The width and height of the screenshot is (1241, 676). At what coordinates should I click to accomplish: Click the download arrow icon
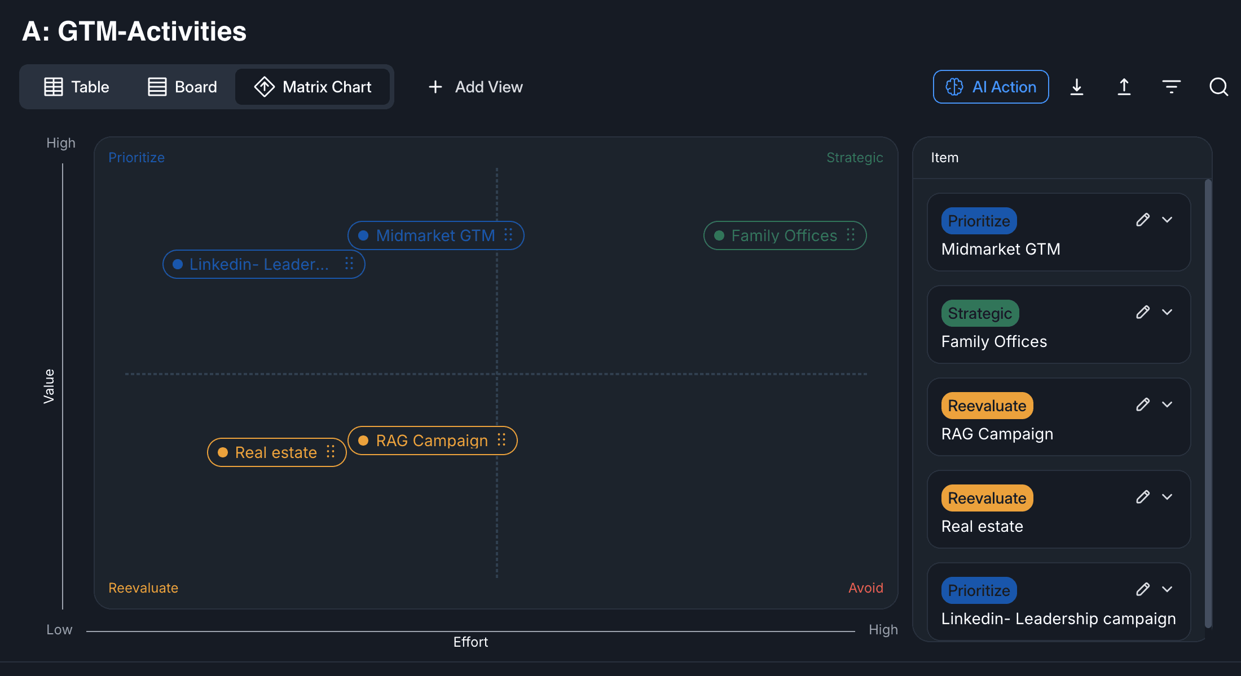[x=1076, y=87]
